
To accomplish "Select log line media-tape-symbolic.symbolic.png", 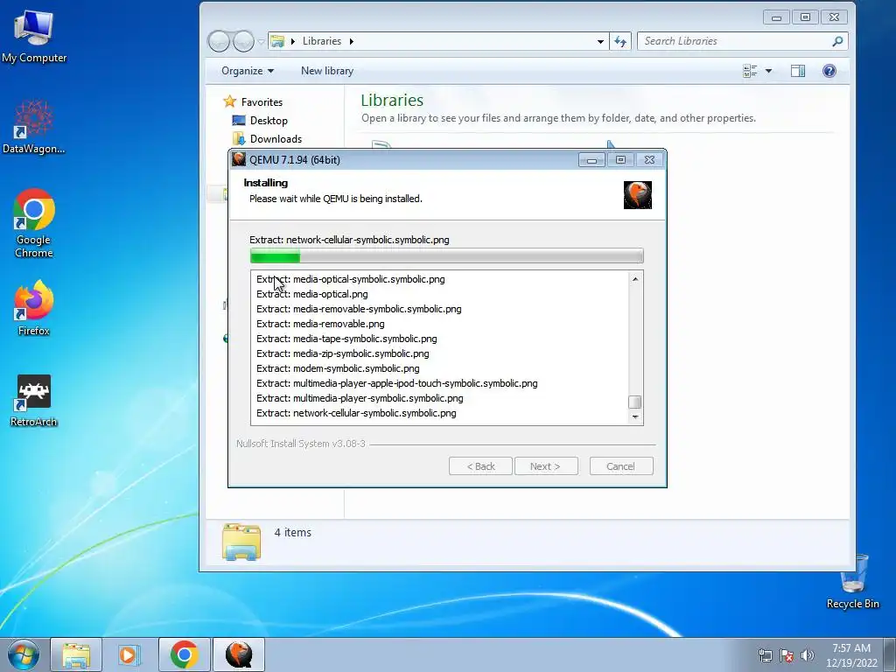I will 346,339.
